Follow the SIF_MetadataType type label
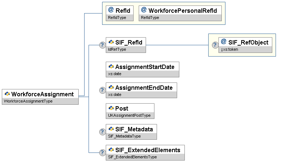 point(124,136)
